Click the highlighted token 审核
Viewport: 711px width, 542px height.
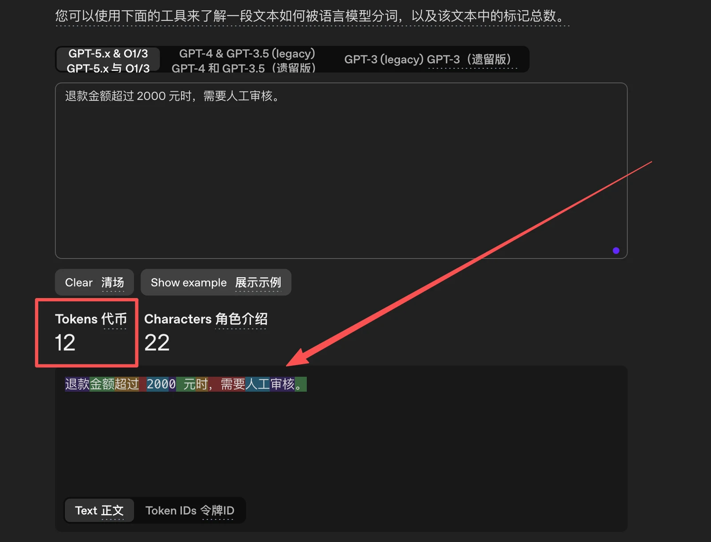click(283, 384)
